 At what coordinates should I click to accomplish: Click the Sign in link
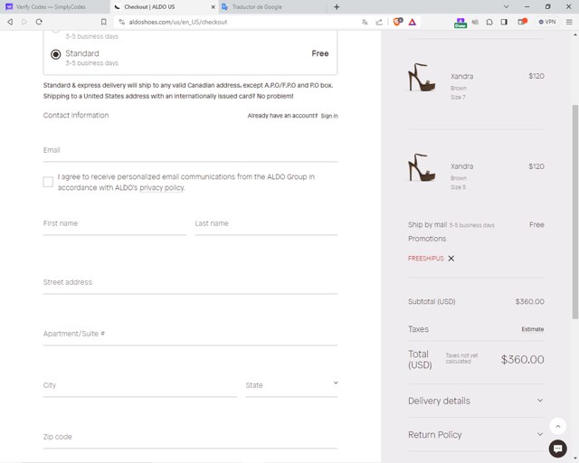[329, 116]
